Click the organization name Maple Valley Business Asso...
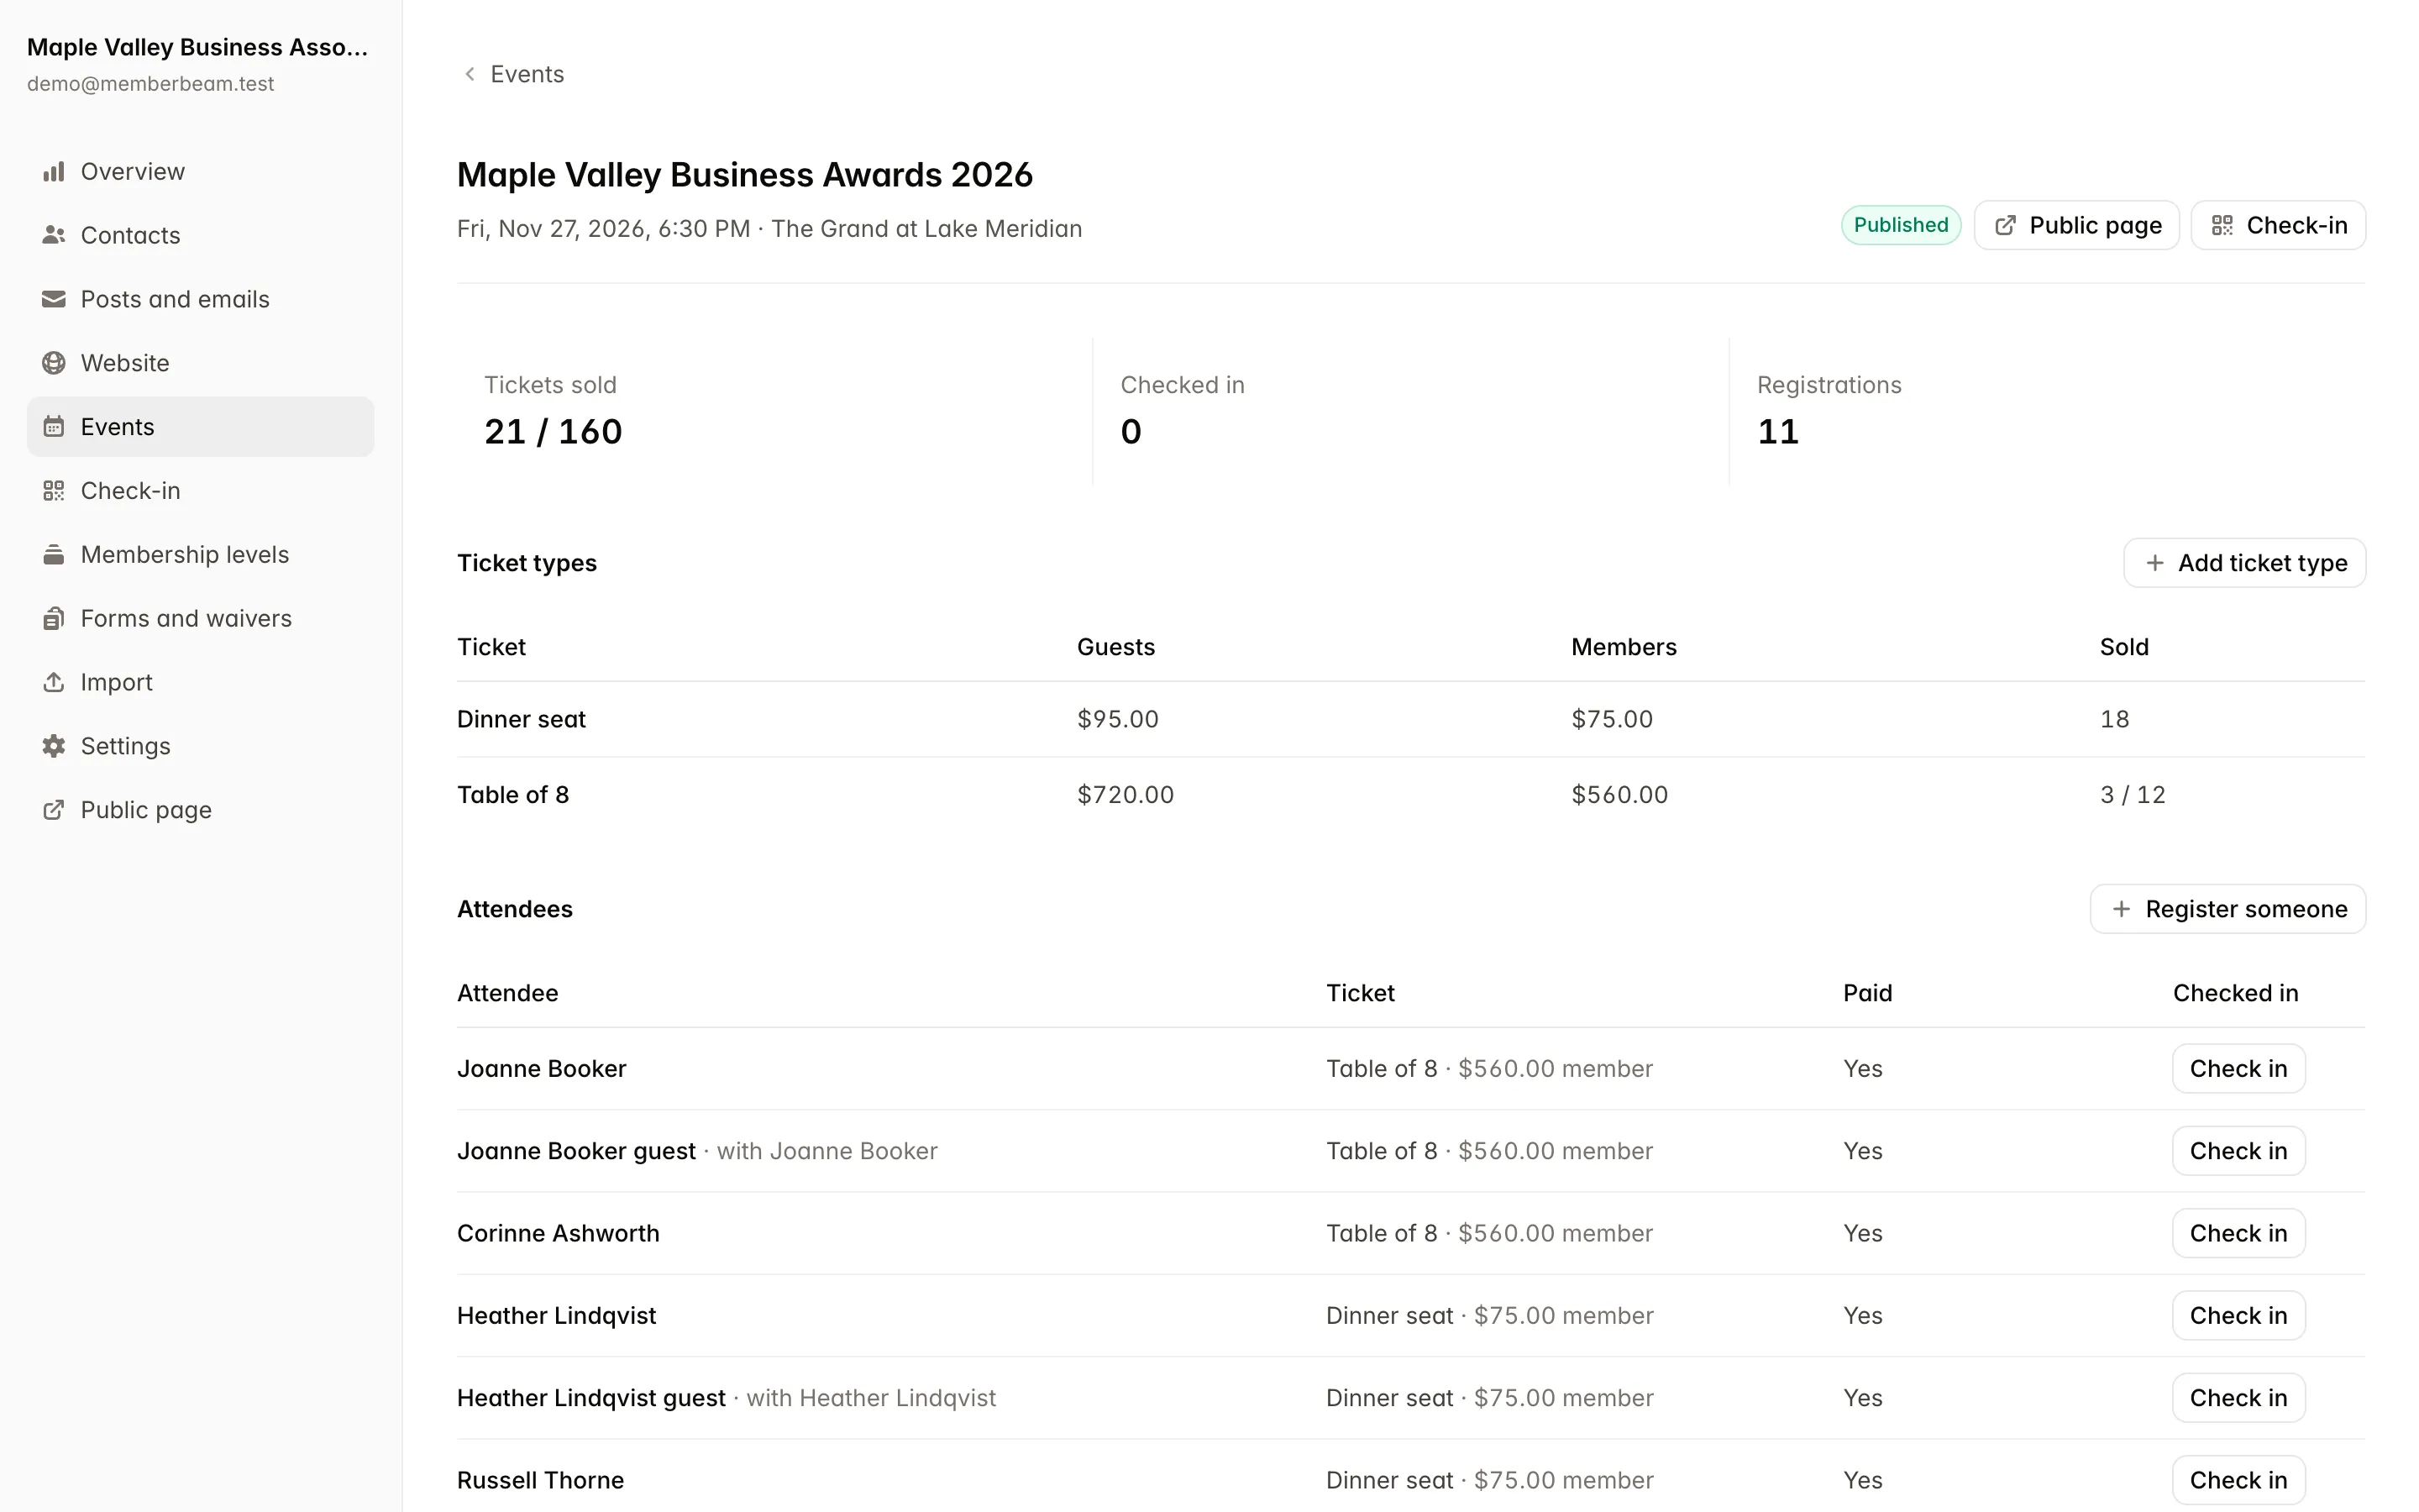The width and height of the screenshot is (2419, 1512). coord(197,47)
